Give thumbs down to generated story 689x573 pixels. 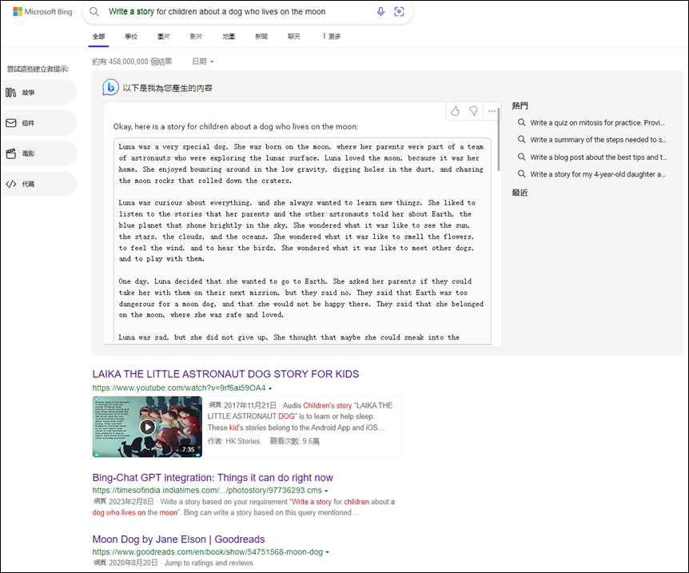click(473, 111)
